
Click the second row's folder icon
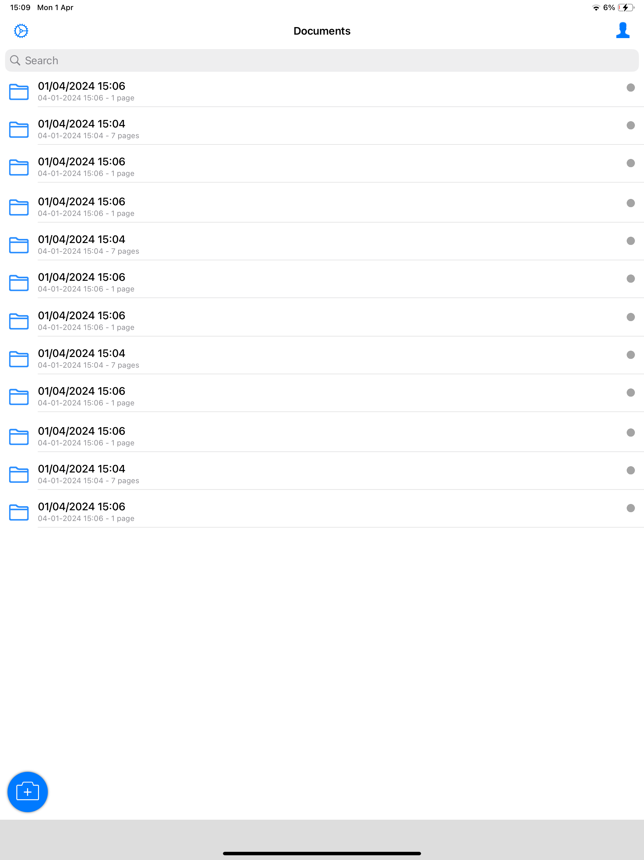[19, 129]
